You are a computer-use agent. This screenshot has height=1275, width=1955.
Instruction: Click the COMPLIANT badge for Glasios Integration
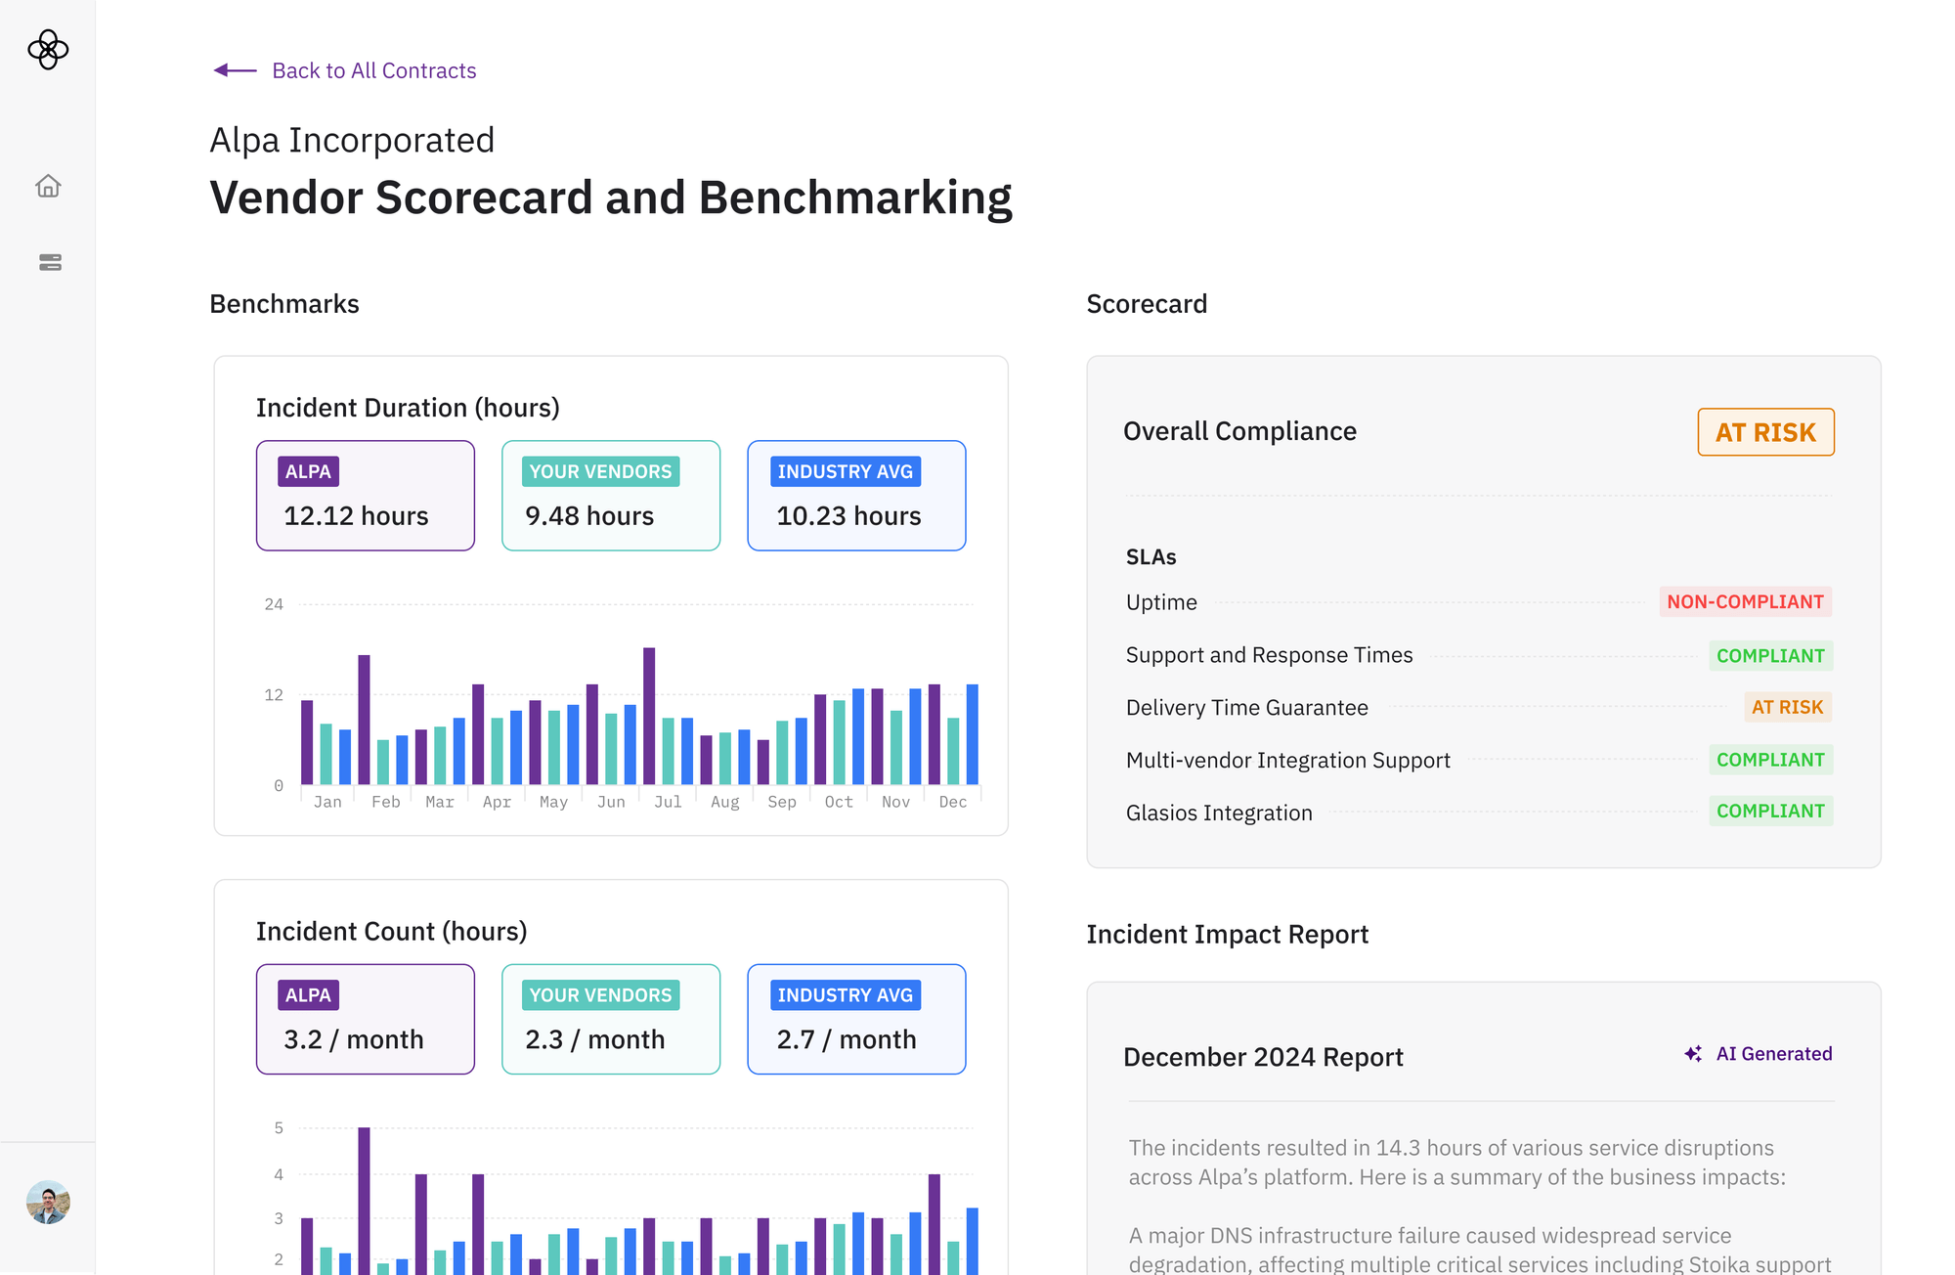(x=1770, y=811)
